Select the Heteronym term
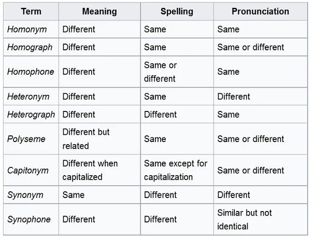 tap(29, 96)
